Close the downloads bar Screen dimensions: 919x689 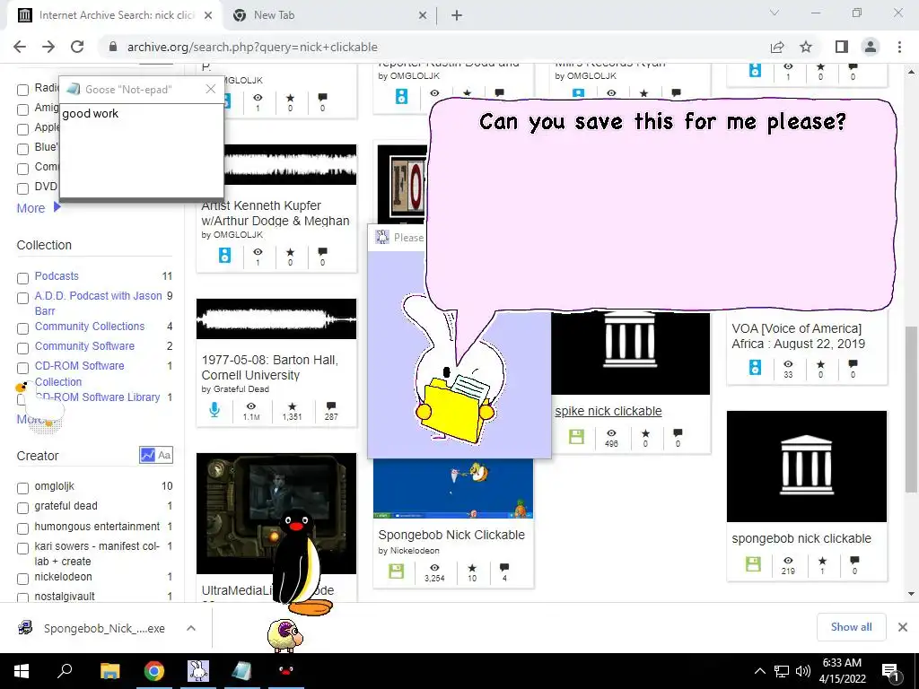tap(903, 627)
